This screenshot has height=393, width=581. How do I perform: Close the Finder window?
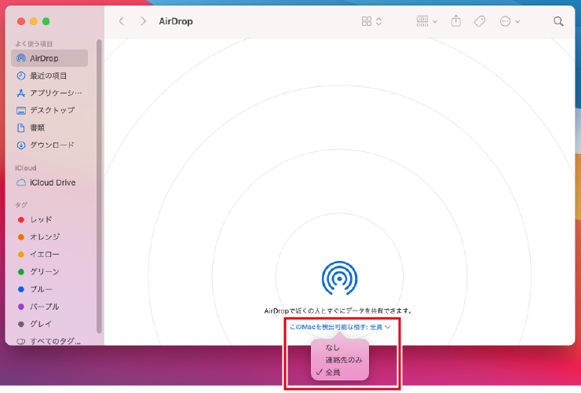click(x=21, y=21)
